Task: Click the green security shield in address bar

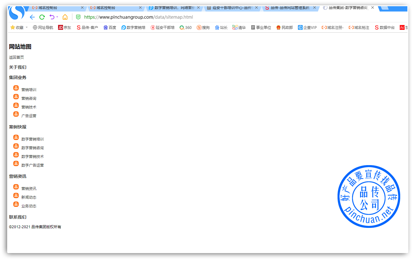Action: point(78,17)
